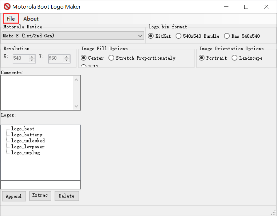The width and height of the screenshot is (277, 216).
Task: Select the logo_unplug tree entry
Action: click(25, 153)
